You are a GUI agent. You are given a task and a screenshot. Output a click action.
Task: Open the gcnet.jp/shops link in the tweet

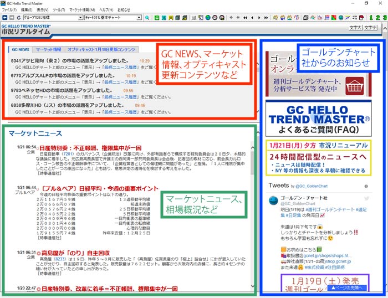coord(327,256)
